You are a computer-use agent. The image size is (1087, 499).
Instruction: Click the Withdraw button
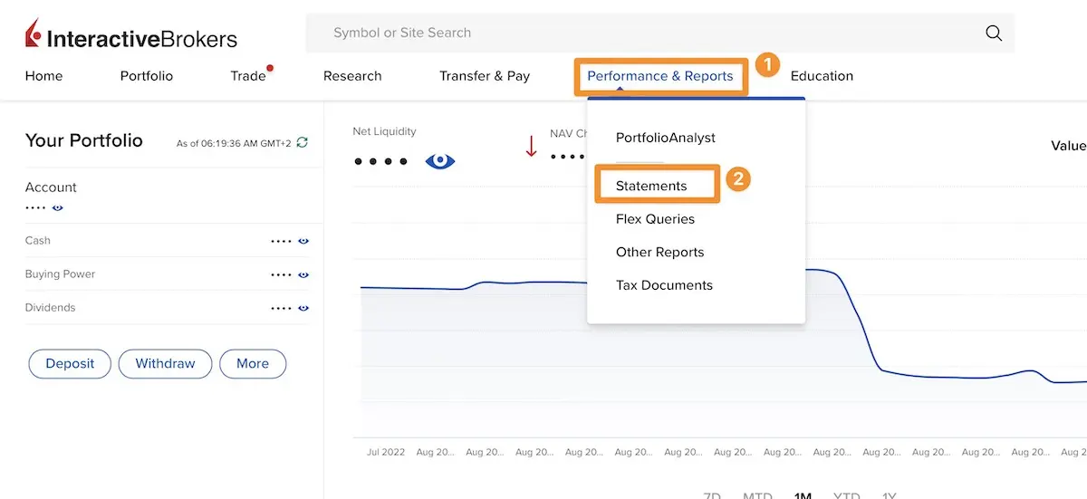tap(165, 364)
